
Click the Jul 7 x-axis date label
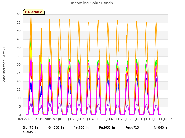click(x=119, y=119)
